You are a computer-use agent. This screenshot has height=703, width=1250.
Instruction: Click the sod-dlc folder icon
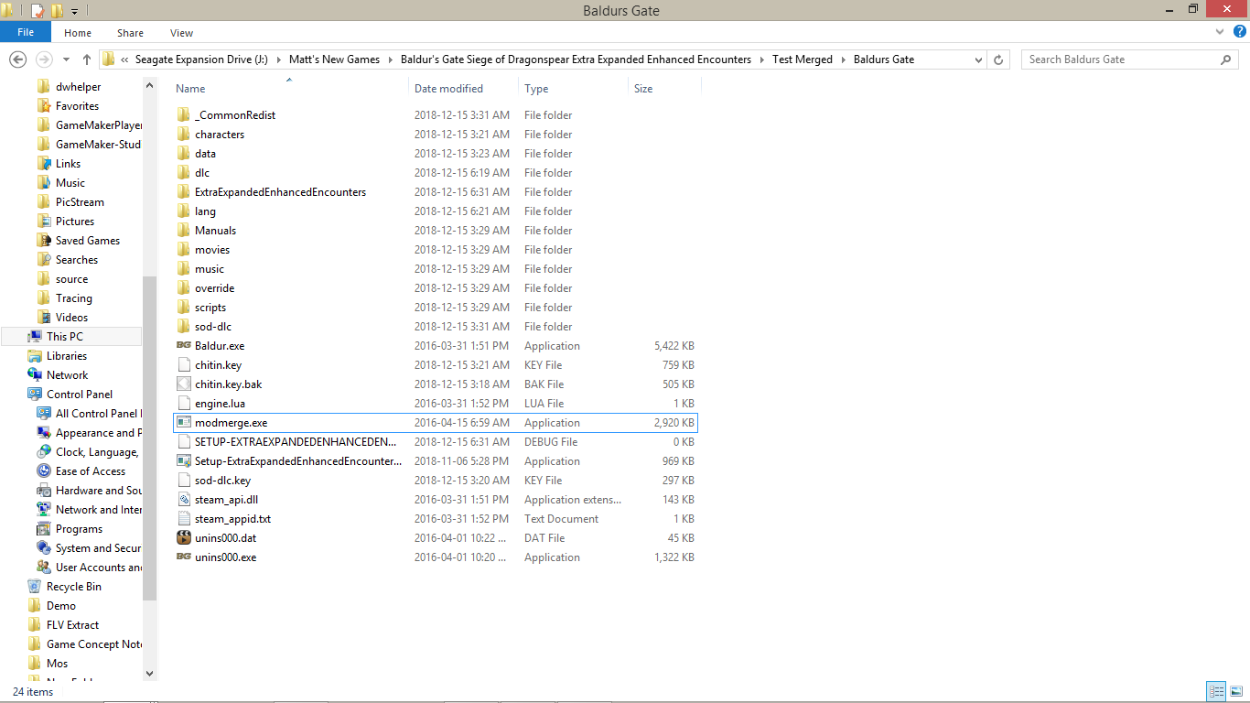pyautogui.click(x=183, y=327)
